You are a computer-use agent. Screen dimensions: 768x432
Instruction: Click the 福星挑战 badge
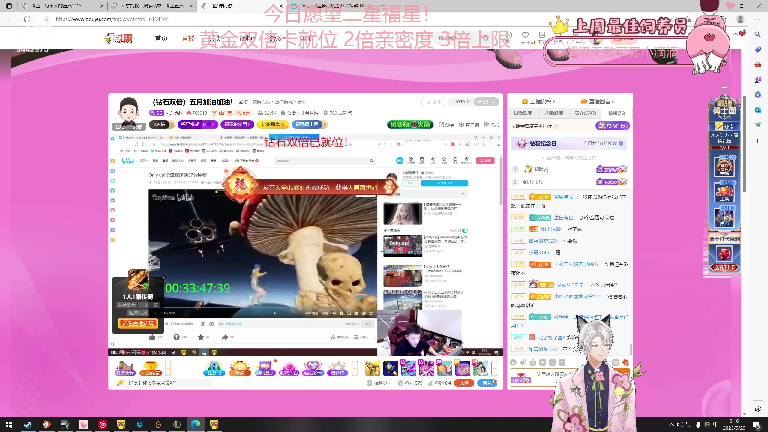[x=198, y=124]
